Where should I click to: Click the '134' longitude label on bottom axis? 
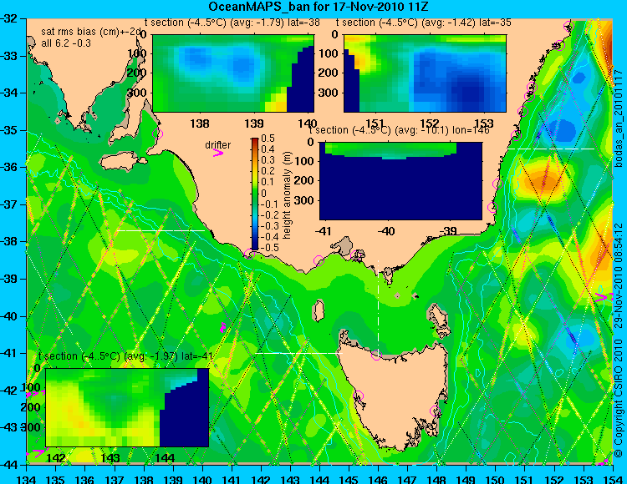point(27,478)
